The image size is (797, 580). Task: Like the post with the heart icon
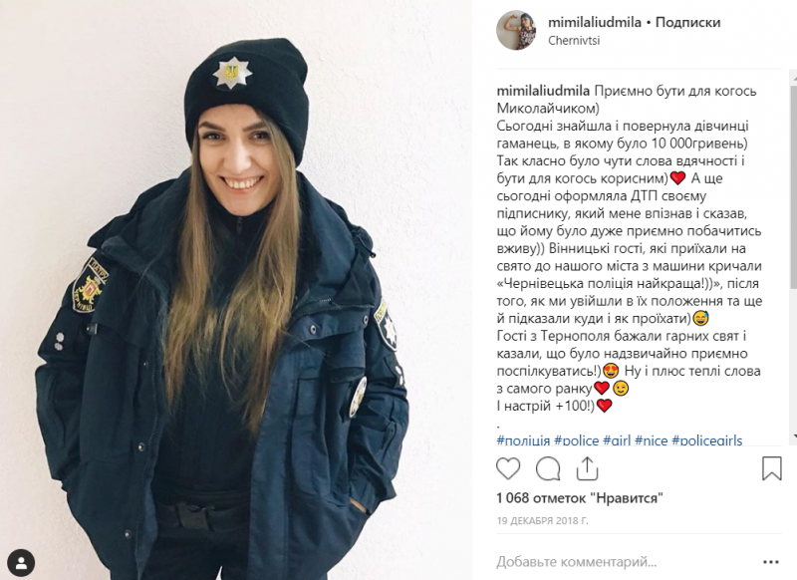pyautogui.click(x=508, y=468)
